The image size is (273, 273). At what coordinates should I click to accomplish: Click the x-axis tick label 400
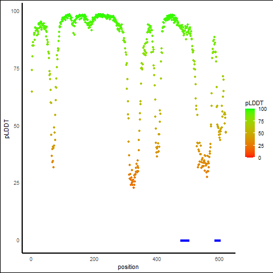point(157,259)
